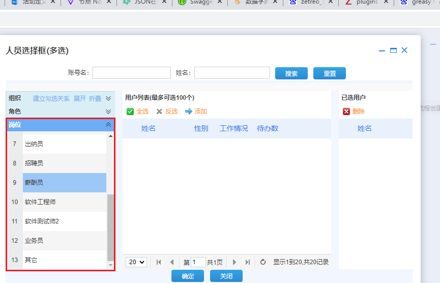Go to previous page in pagination
Screen dimensions: 440x283
pos(171,262)
